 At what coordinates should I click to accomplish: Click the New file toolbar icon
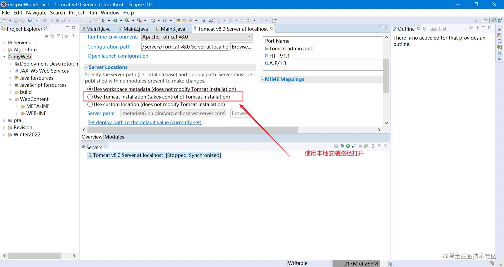(4, 20)
